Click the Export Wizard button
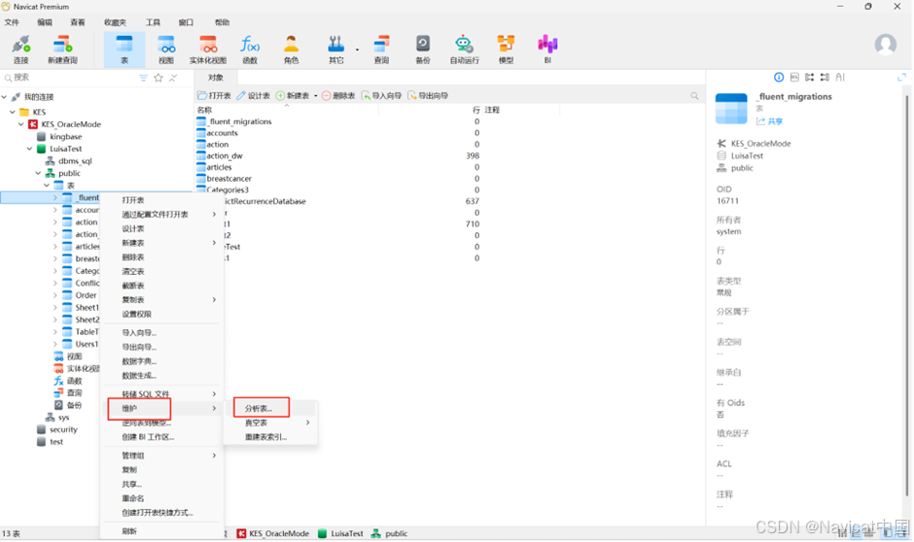 point(428,95)
